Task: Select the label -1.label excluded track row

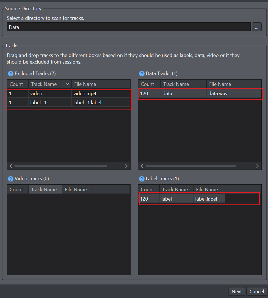Action: click(x=69, y=103)
